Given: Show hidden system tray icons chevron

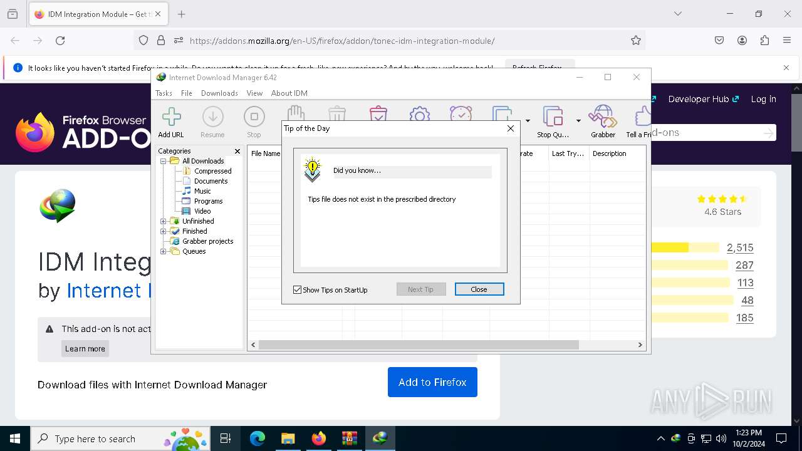Looking at the screenshot, I should 660,438.
